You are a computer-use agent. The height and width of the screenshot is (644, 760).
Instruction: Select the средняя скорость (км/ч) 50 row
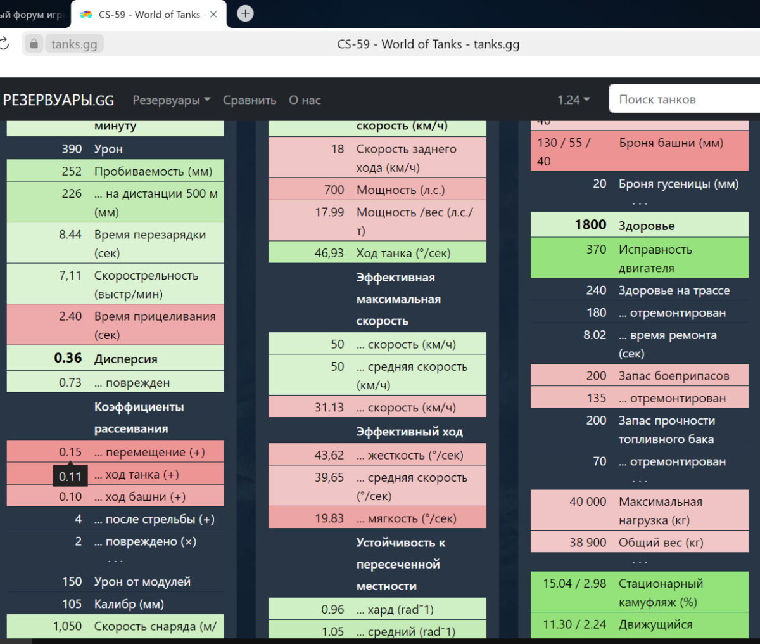point(377,375)
